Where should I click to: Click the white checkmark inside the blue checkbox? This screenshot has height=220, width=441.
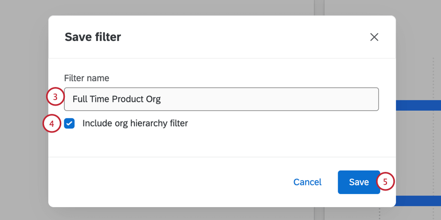70,123
